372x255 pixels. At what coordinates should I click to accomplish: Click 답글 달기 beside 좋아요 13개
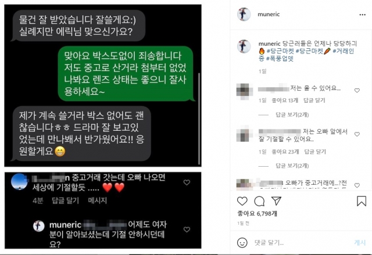pos(314,100)
